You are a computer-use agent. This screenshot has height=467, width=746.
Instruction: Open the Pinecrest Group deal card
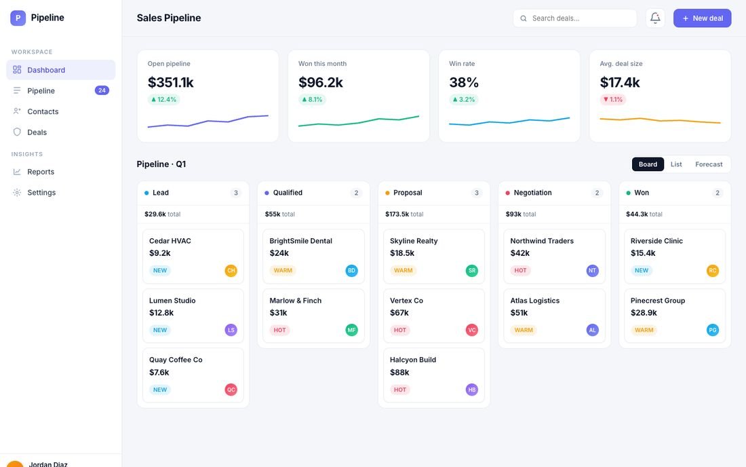tap(675, 316)
